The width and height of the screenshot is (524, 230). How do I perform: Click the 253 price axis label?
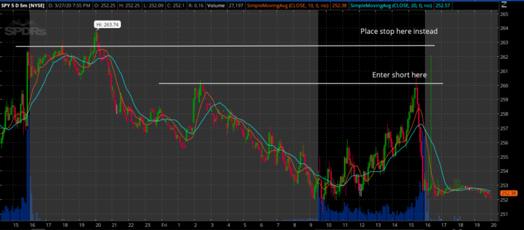click(x=505, y=186)
